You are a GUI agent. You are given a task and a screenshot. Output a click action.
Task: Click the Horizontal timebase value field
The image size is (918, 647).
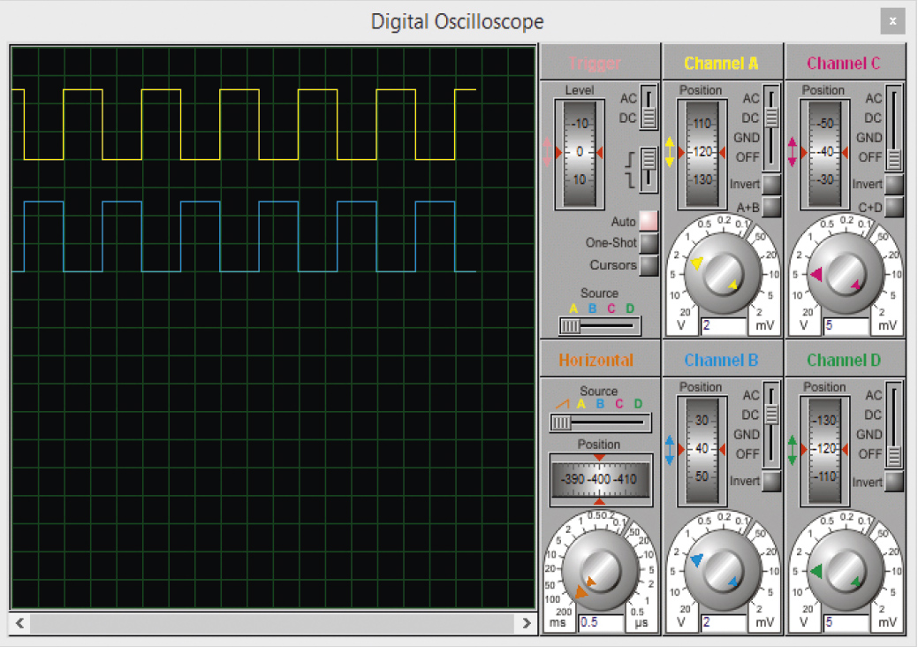(602, 622)
